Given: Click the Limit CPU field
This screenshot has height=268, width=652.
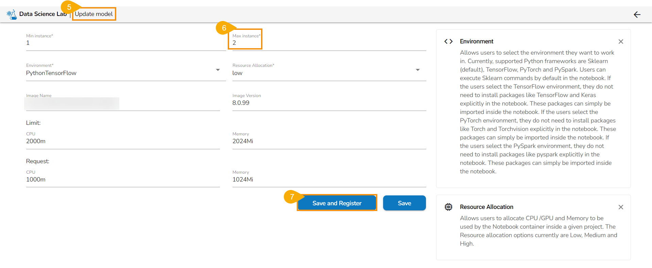Looking at the screenshot, I should [x=122, y=141].
